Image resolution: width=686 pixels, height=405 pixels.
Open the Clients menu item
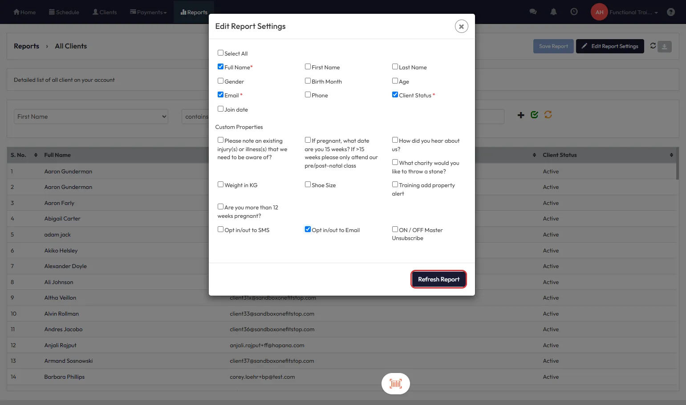point(105,12)
